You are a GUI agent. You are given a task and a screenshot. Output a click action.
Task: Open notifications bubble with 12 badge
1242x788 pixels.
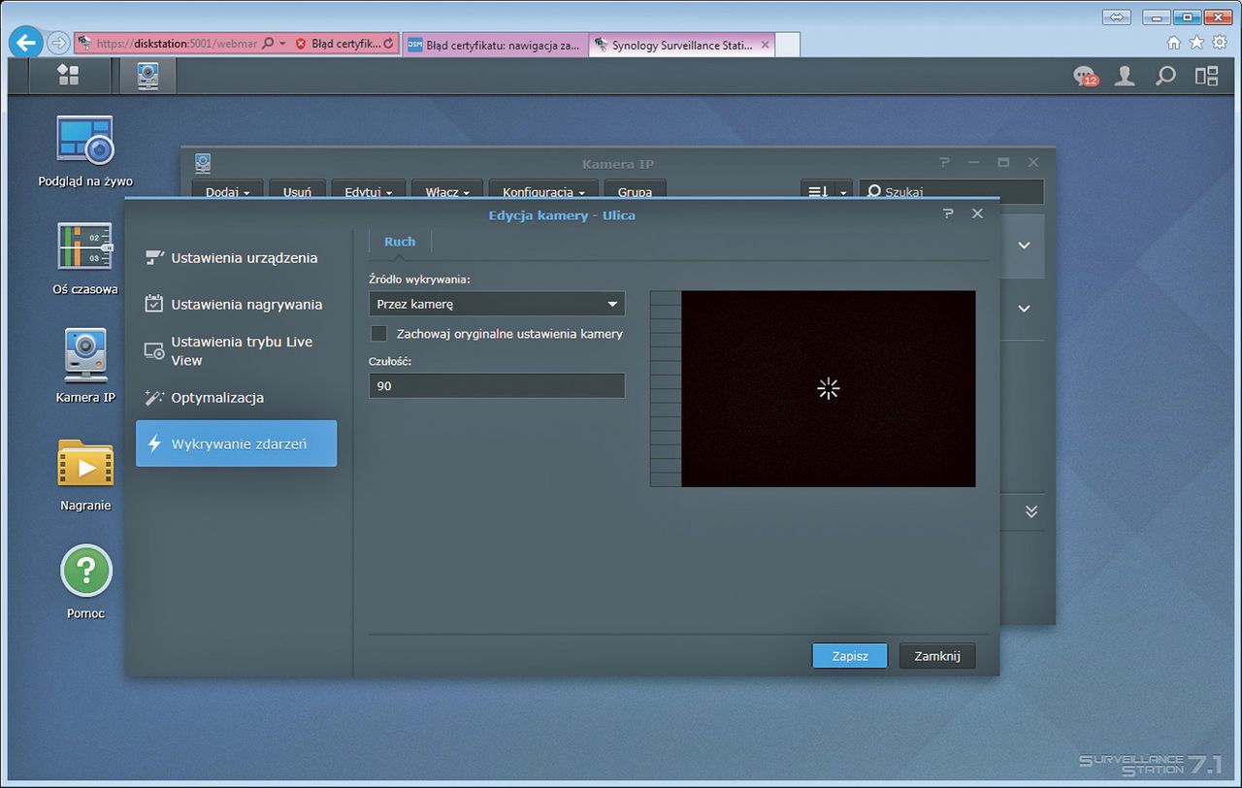point(1085,77)
